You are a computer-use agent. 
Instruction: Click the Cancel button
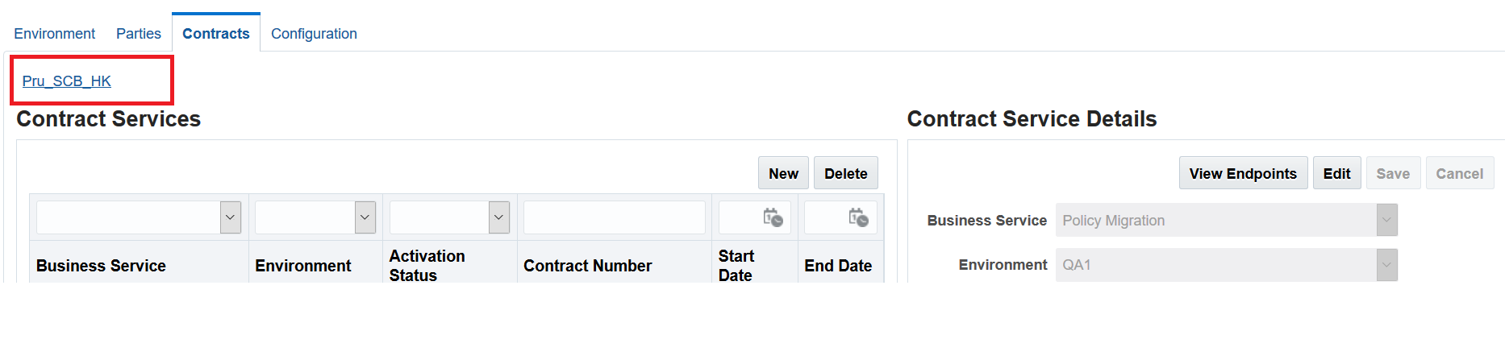pos(1460,173)
